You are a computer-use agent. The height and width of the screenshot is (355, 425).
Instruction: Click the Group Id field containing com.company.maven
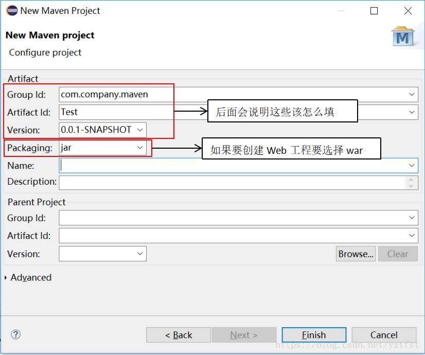(238, 94)
